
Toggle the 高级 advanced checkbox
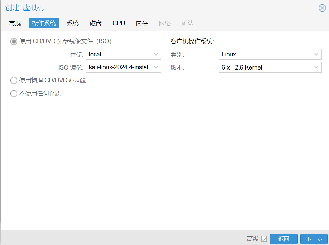[x=264, y=239]
